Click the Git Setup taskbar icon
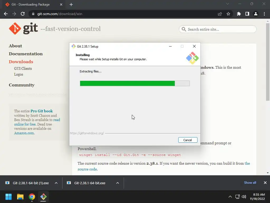 [x=43, y=197]
